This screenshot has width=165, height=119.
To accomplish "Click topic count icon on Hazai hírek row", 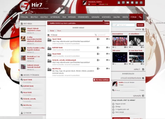I will [98, 54].
